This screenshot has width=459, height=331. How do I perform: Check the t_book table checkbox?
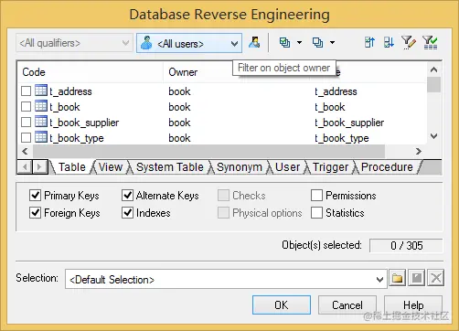point(26,107)
